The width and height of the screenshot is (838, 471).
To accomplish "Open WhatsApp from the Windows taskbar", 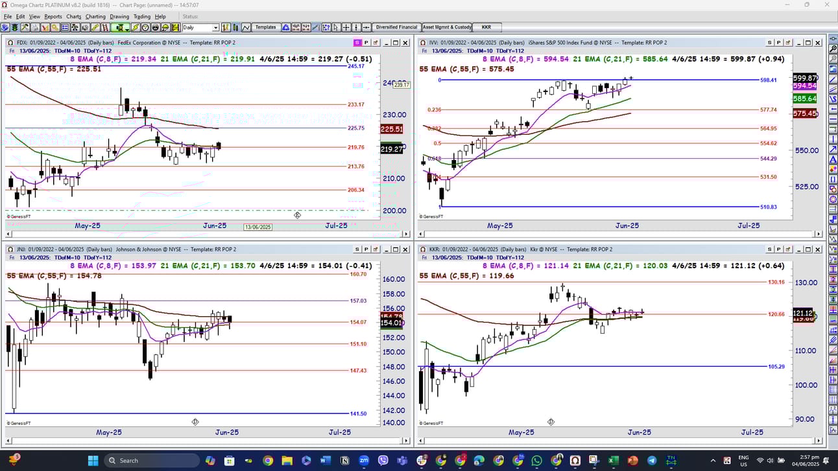I will coord(536,461).
